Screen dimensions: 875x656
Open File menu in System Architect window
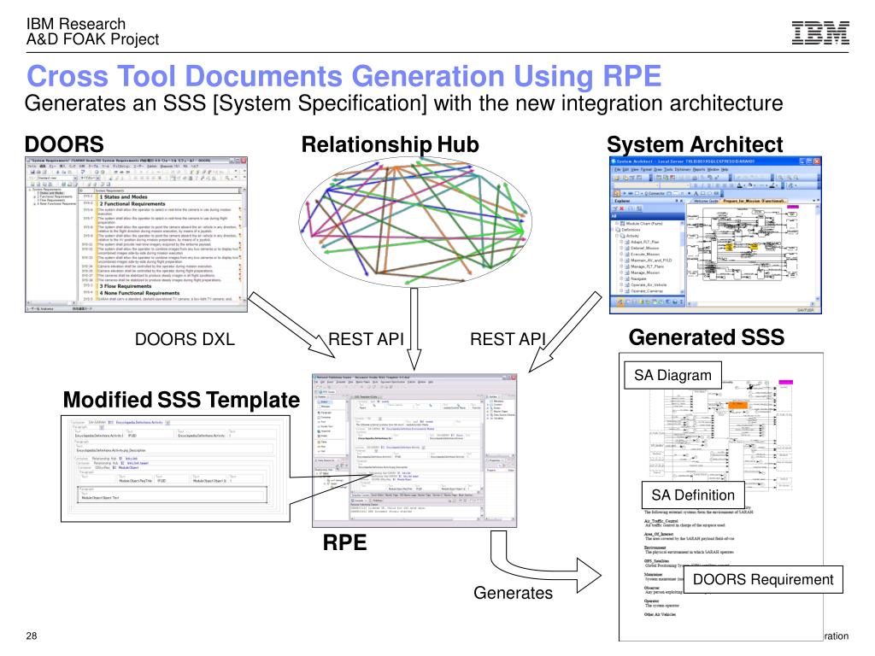point(617,170)
